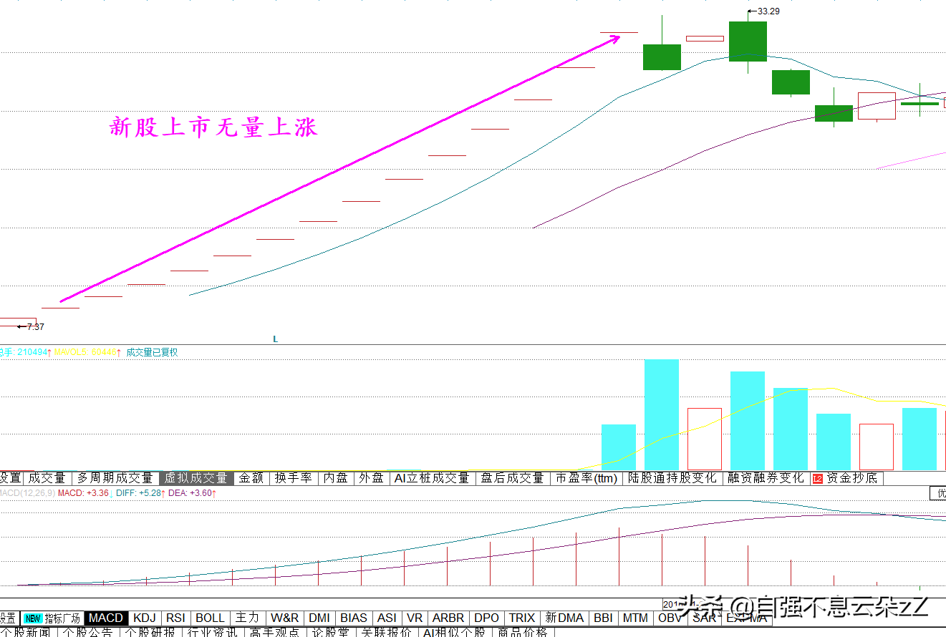Open the 换手率 turnover rate tab
This screenshot has height=637, width=946.
click(294, 478)
